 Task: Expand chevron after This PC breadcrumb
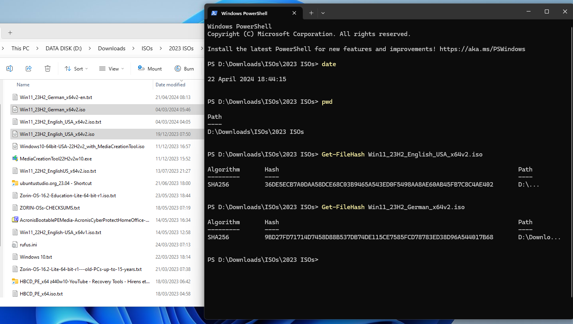[x=37, y=48]
